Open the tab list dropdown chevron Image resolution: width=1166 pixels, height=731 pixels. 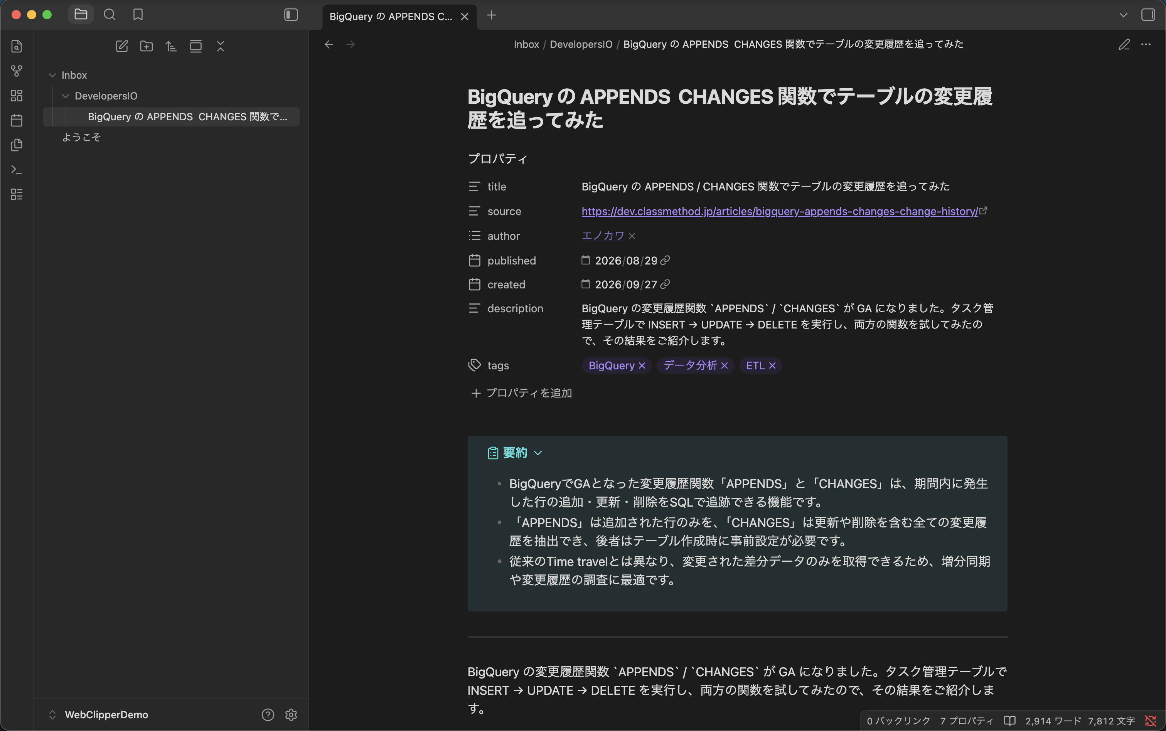coord(1124,15)
